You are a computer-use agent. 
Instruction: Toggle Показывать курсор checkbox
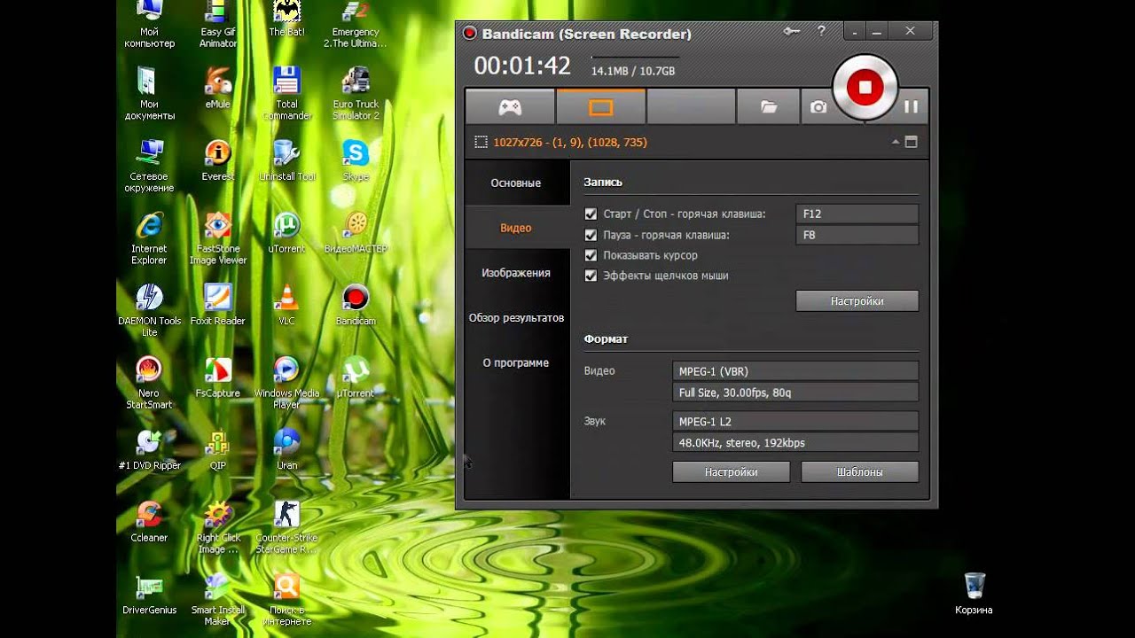(591, 255)
